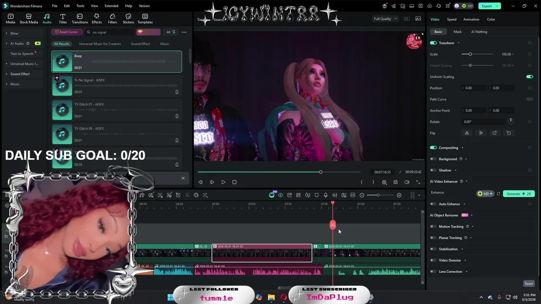The height and width of the screenshot is (304, 541).
Task: Toggle the Compositing switch
Action: 433,148
